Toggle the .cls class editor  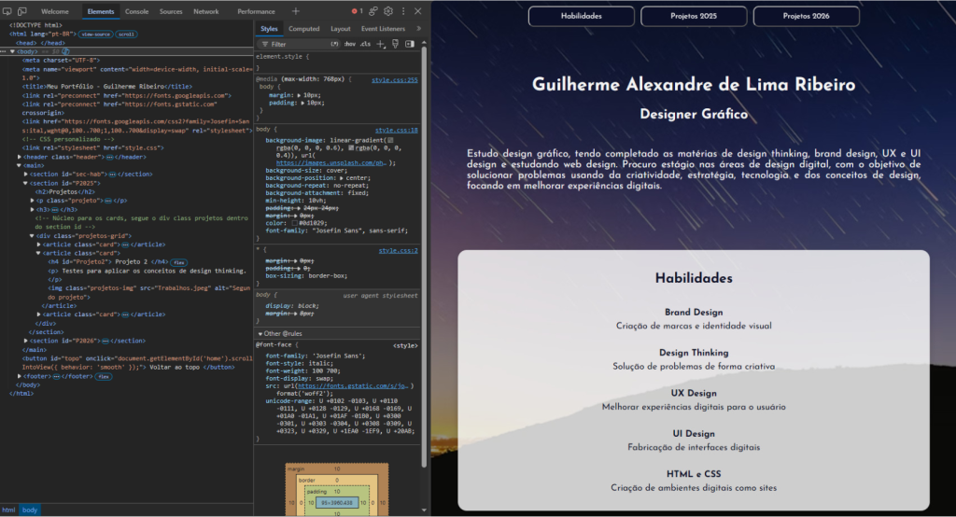[365, 44]
